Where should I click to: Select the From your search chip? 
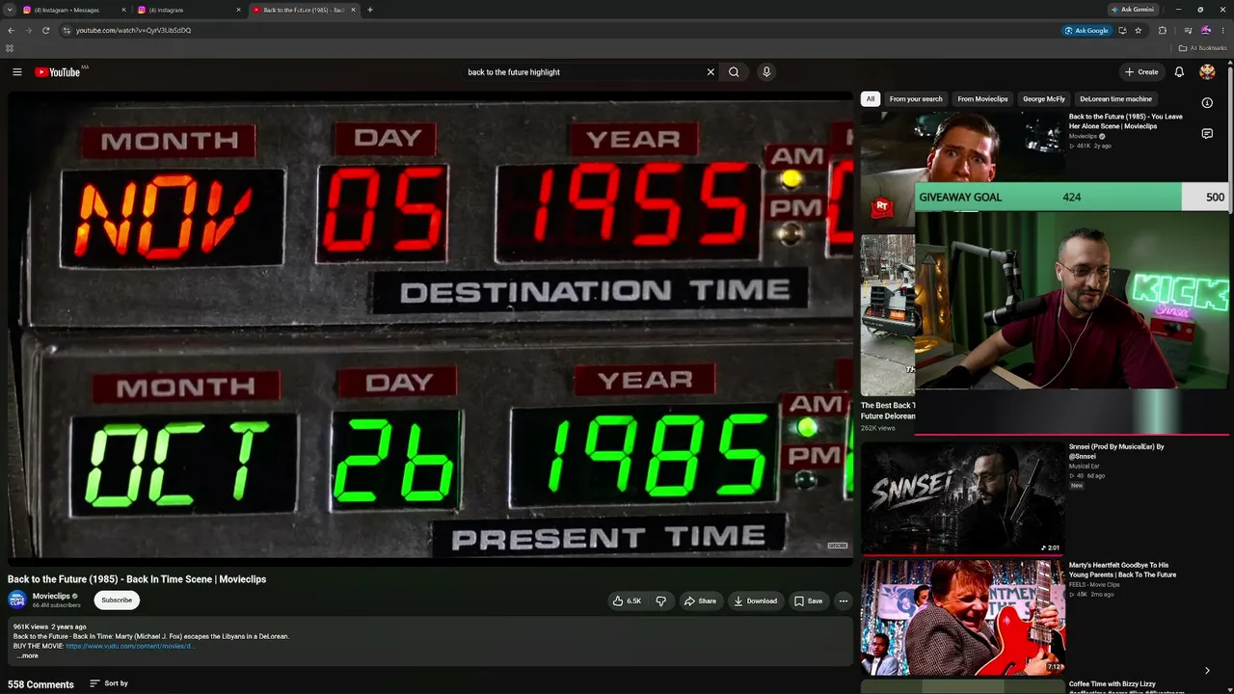pyautogui.click(x=916, y=99)
